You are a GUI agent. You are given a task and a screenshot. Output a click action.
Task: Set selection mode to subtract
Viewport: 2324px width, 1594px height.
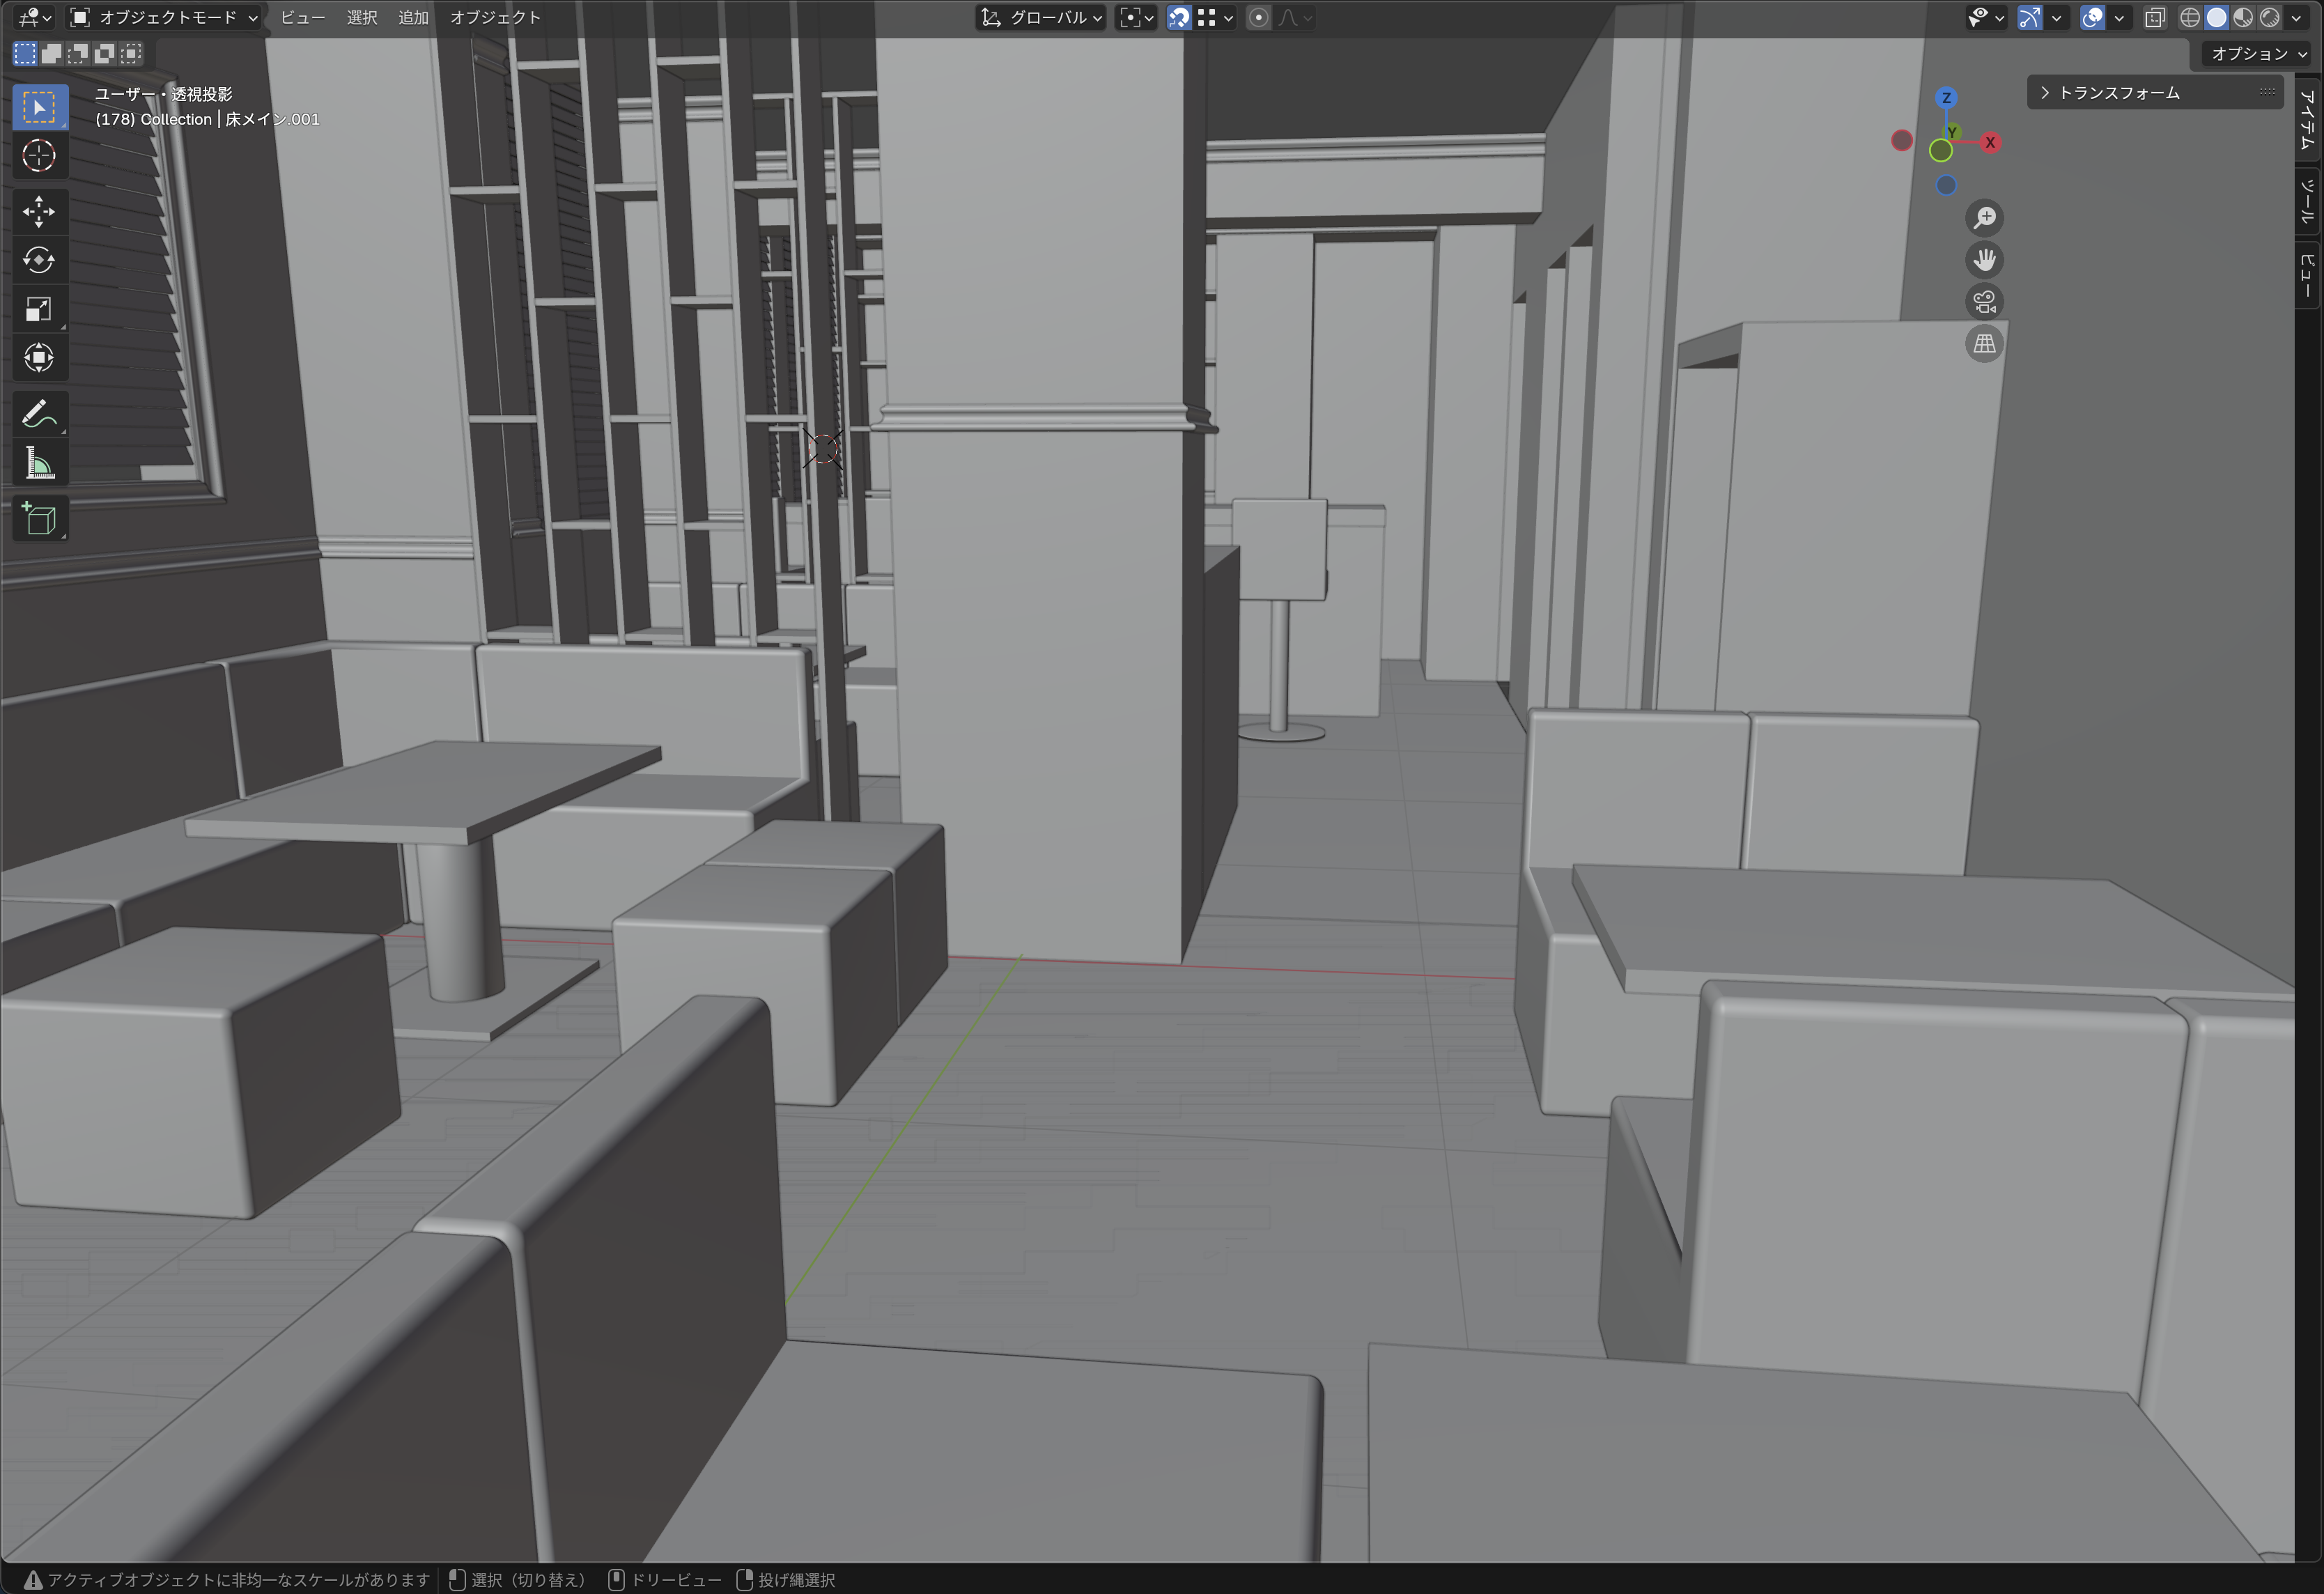click(78, 53)
